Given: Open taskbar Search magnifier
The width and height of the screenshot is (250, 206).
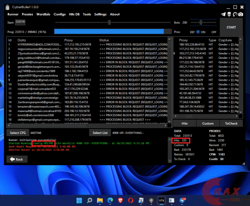Looking at the screenshot, I should [x=89, y=200].
